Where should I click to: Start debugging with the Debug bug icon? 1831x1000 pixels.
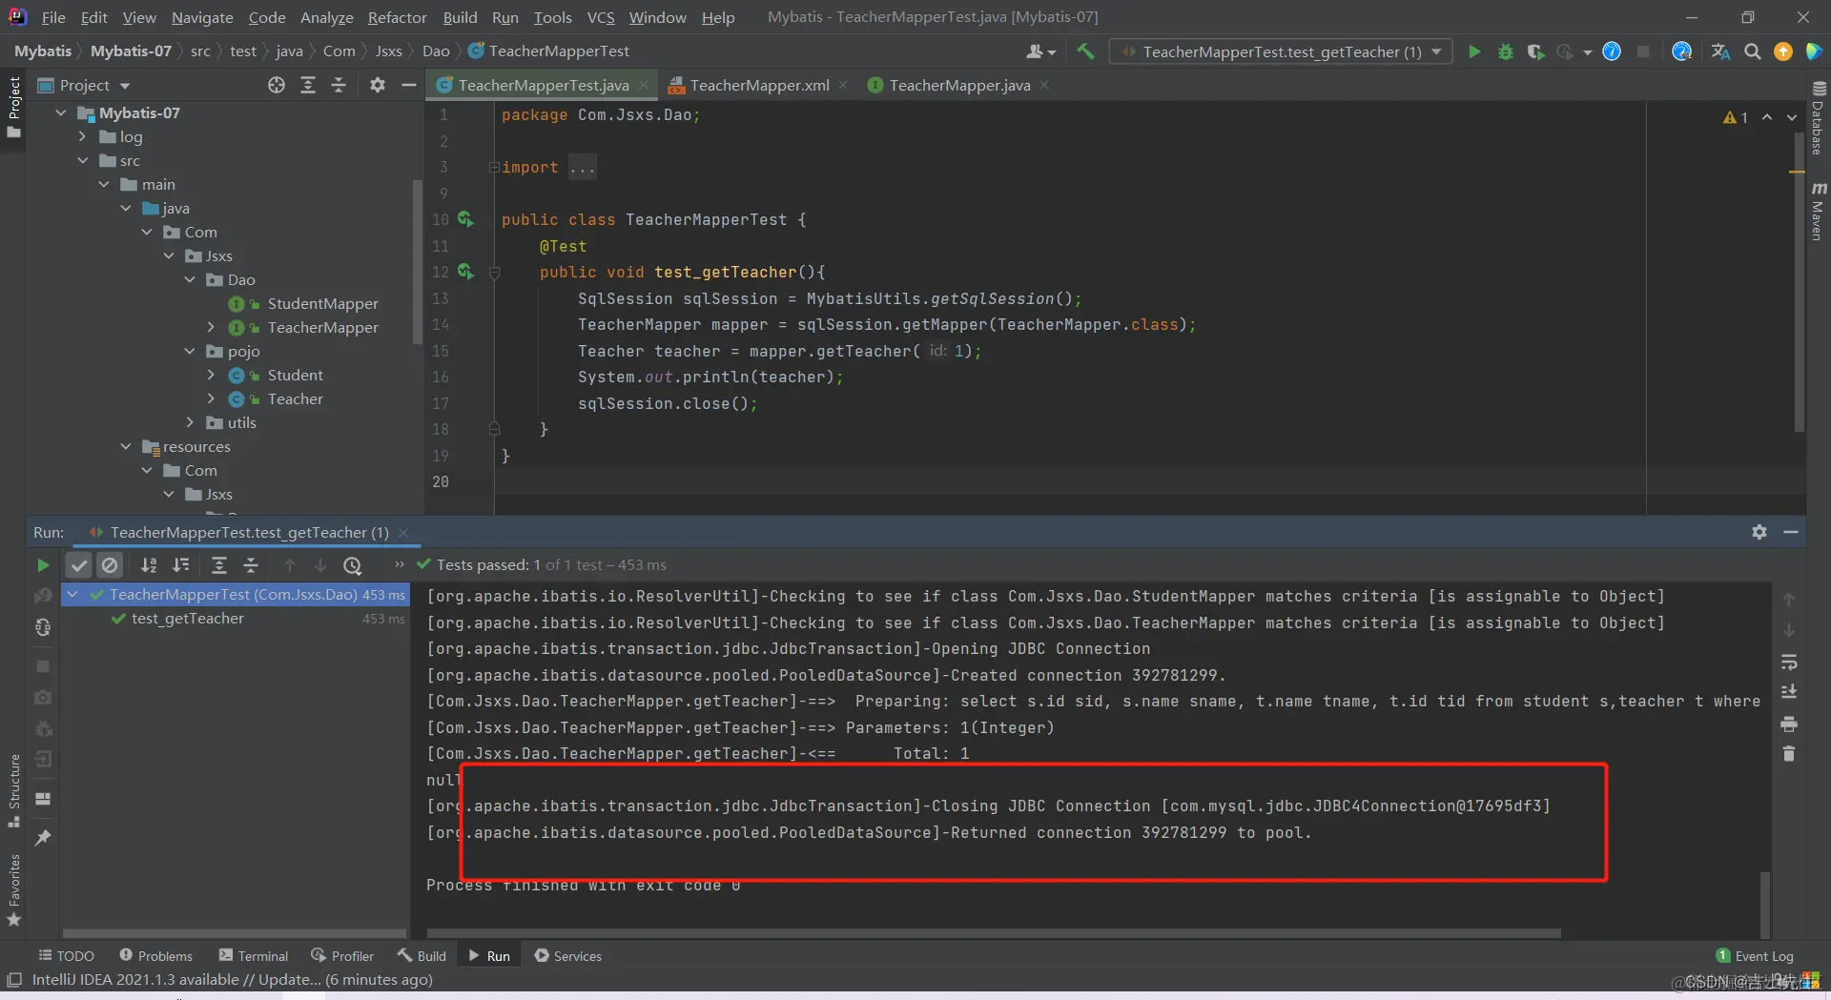point(1506,51)
